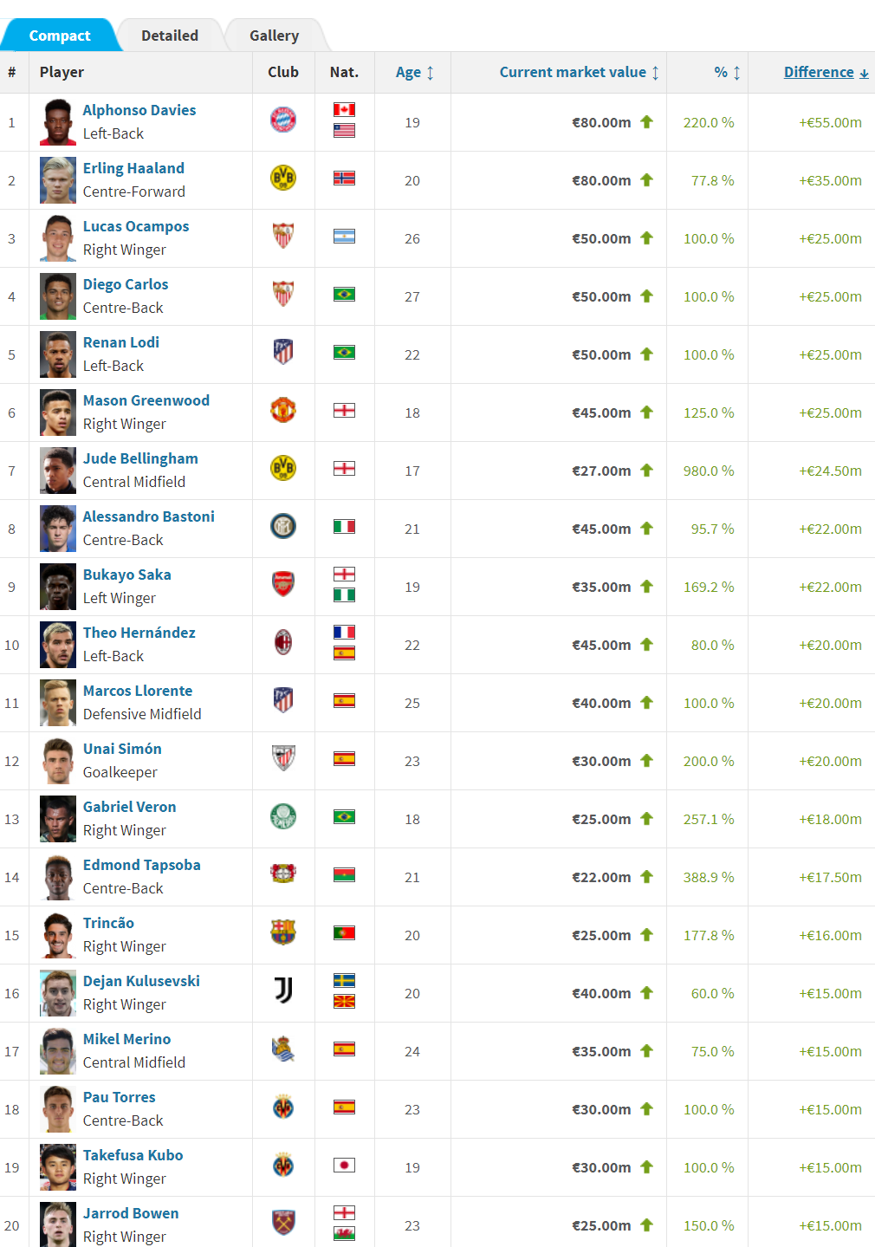The height and width of the screenshot is (1247, 875).
Task: Click Inter Milan crest icon
Action: pos(283,526)
